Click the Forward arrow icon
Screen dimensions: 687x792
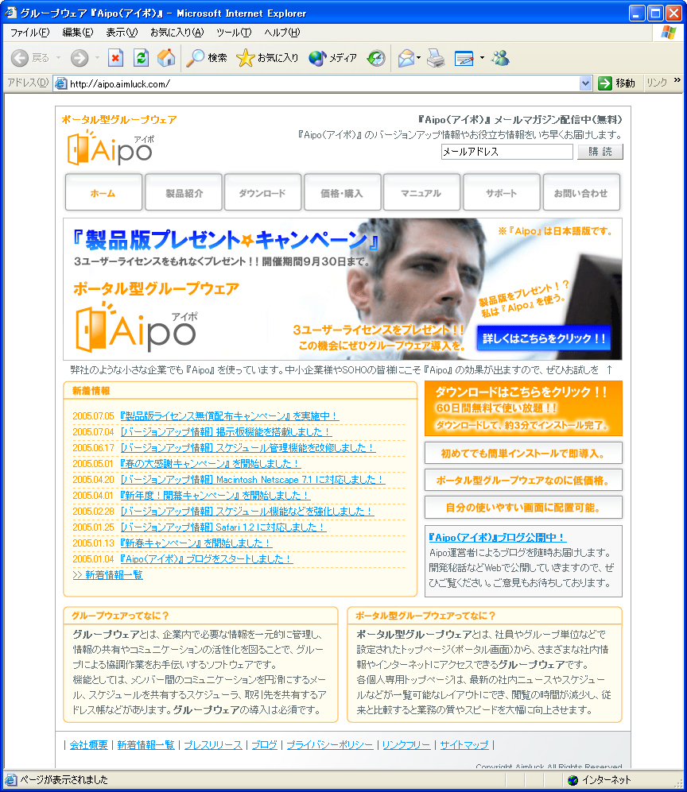(79, 58)
